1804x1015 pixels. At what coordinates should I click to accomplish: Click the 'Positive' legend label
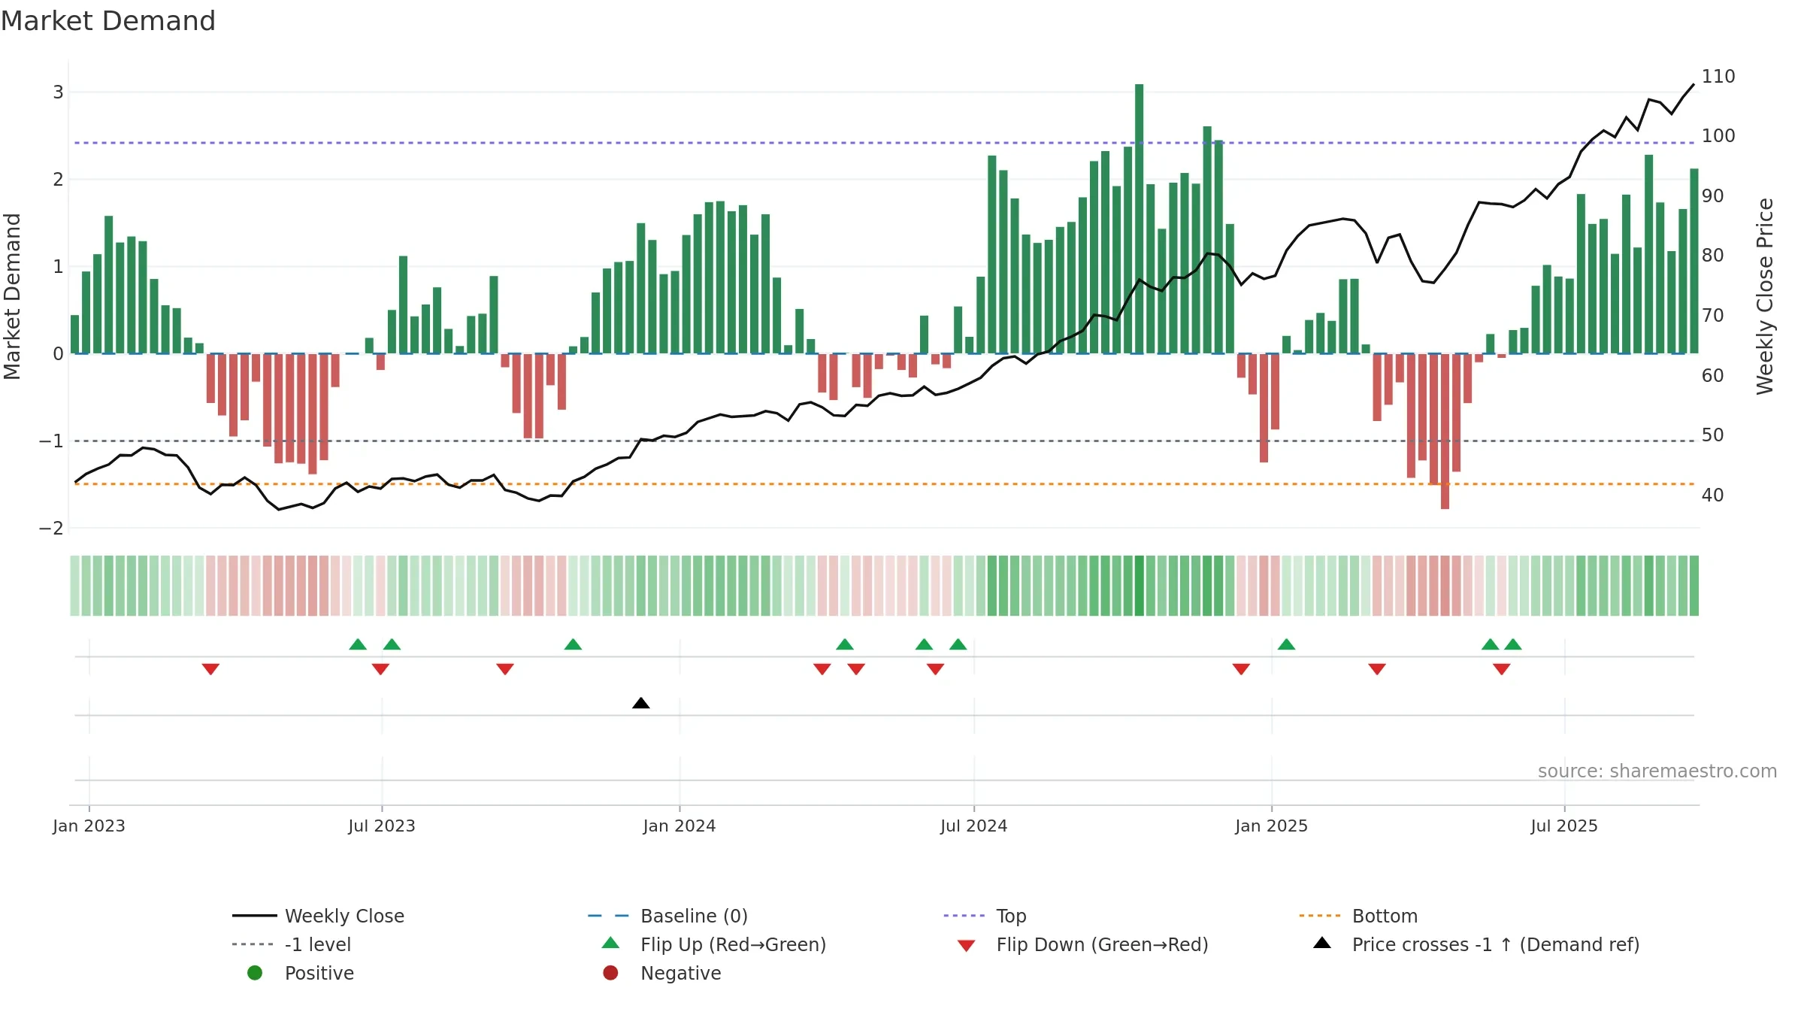click(x=319, y=973)
